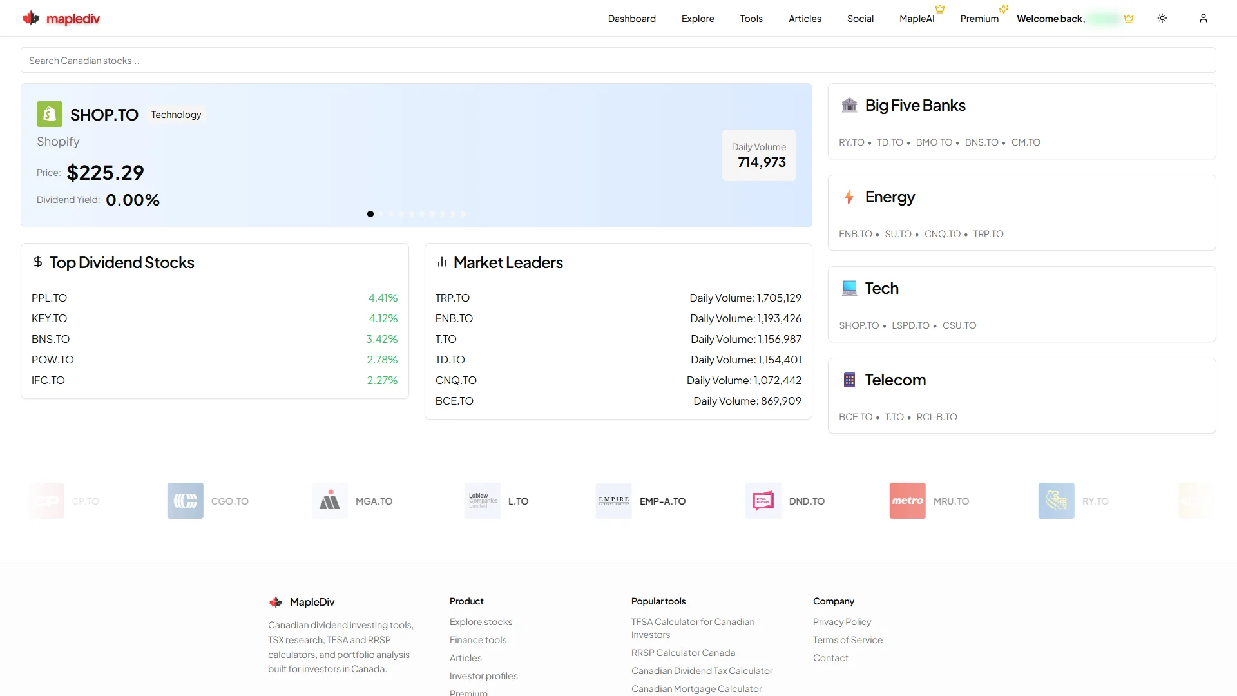Click the Metro logo beside MRU.TO
The image size is (1237, 696).
(908, 501)
